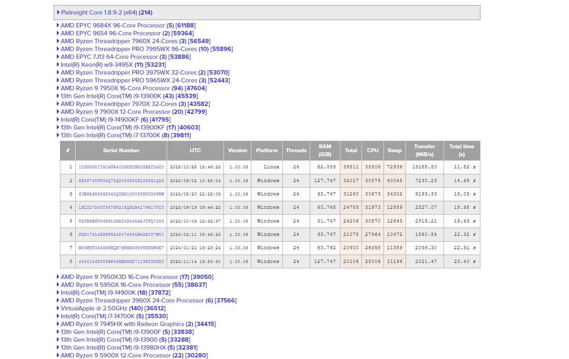Expand the AMD Ryzen 9 5900X 12-Core entry
569x359 pixels.
click(x=132, y=355)
